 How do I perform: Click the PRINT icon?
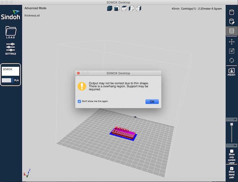(232, 72)
